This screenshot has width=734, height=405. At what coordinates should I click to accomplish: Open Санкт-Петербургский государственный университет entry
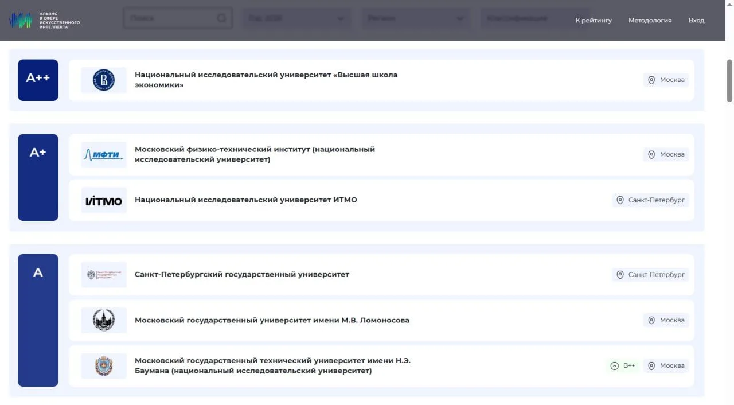[x=381, y=275]
